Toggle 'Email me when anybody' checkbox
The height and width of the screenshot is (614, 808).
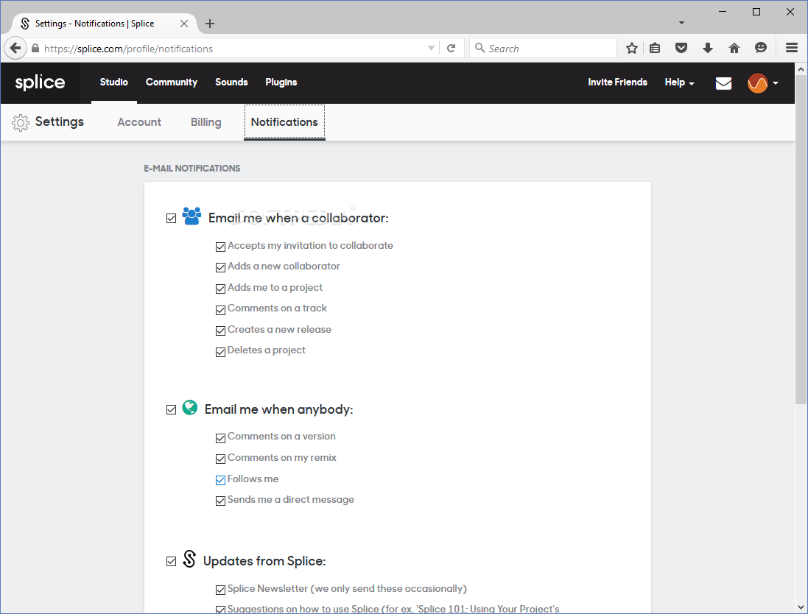click(171, 409)
